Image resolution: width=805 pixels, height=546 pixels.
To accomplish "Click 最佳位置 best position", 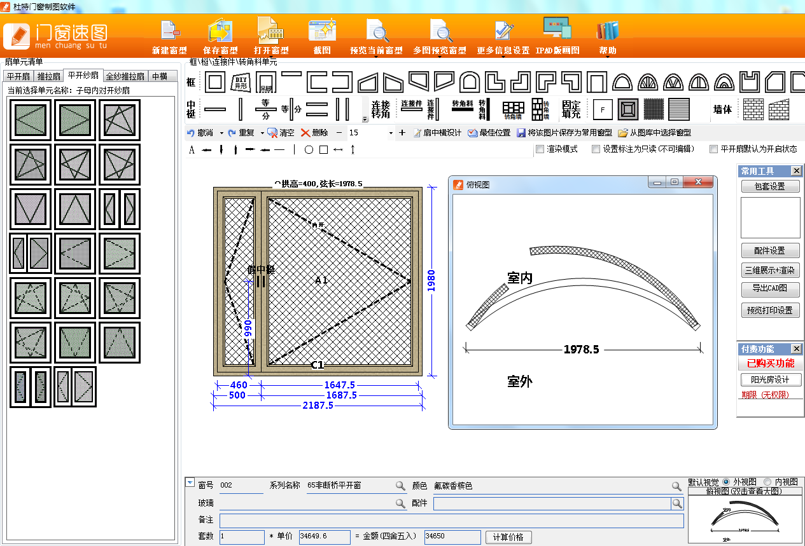I will (489, 133).
